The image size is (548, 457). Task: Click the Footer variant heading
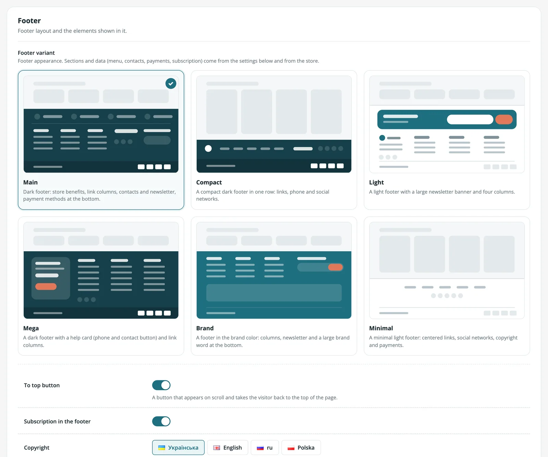point(36,53)
